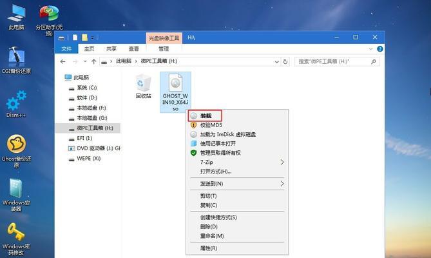
Task: Minimize the Explorer window
Action: [336, 37]
